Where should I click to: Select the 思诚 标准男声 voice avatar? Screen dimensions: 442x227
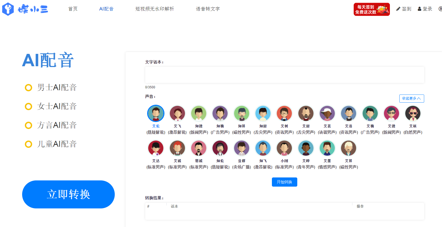(199, 148)
